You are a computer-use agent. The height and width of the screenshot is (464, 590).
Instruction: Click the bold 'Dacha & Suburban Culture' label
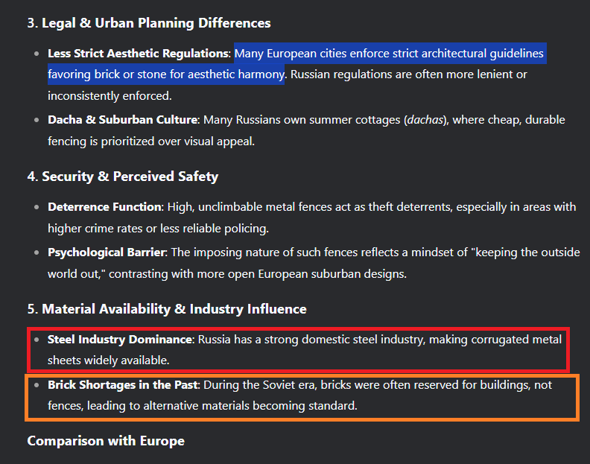(x=123, y=120)
